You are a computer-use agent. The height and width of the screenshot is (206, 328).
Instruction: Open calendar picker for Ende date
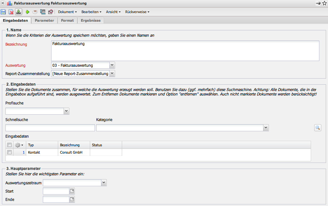pos(72,199)
